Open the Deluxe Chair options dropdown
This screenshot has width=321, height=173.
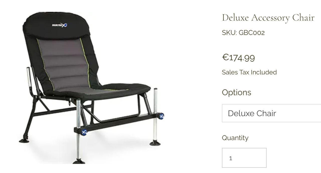click(271, 113)
